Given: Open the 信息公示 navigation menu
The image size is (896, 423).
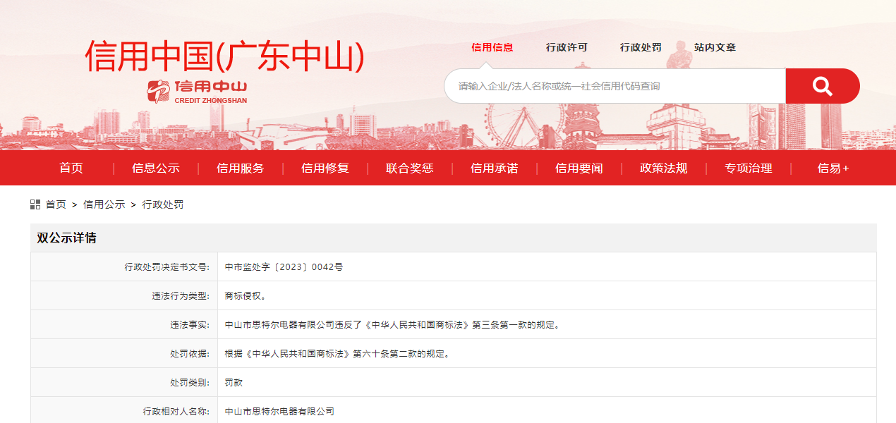Looking at the screenshot, I should click(156, 168).
